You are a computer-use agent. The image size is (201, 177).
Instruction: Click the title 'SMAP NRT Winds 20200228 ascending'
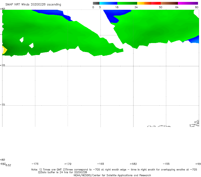33,4
